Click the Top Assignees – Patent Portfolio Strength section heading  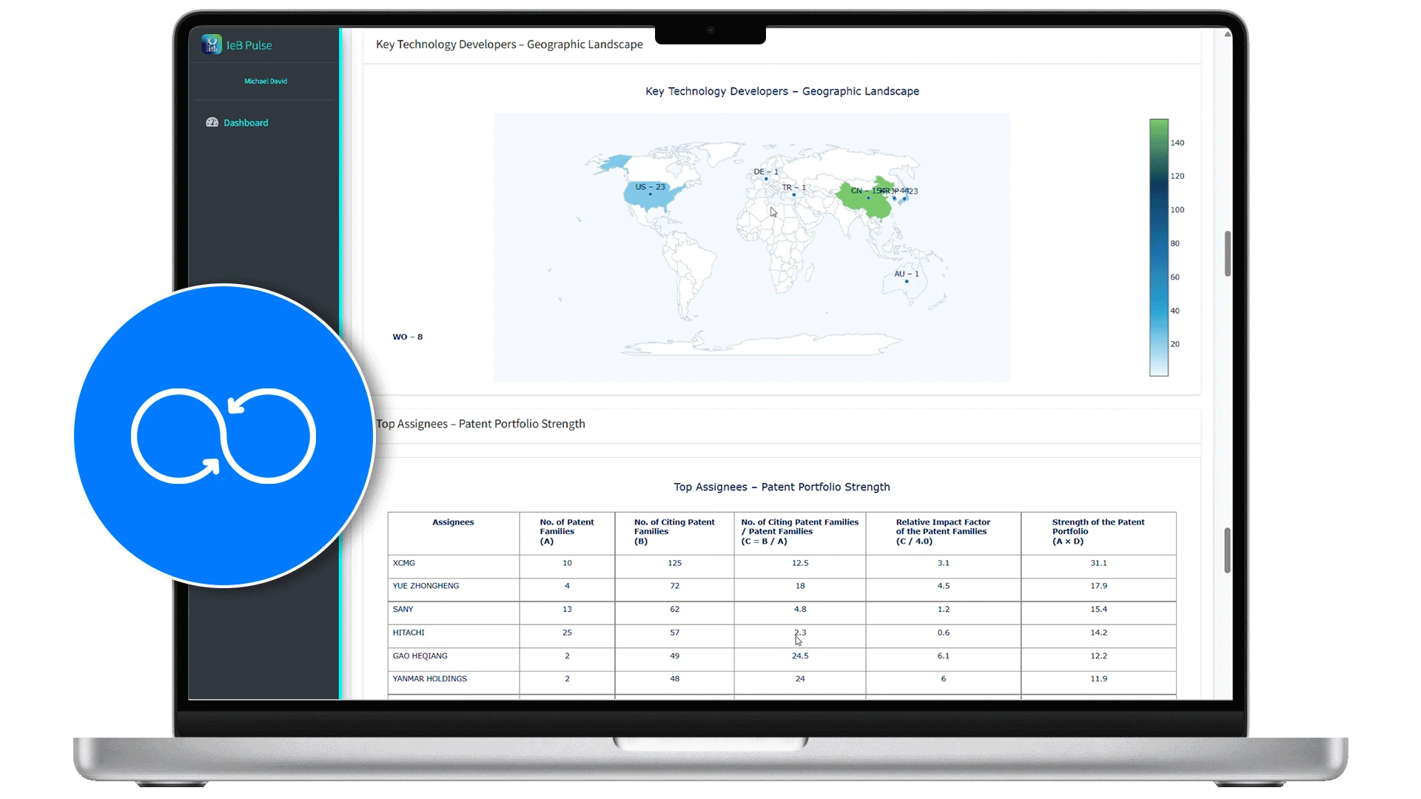click(x=481, y=424)
